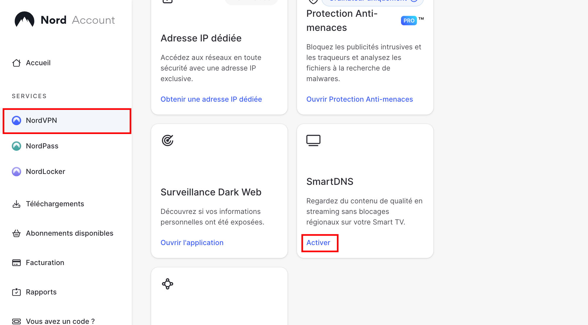Open NordLocker using its circular icon

(16, 171)
